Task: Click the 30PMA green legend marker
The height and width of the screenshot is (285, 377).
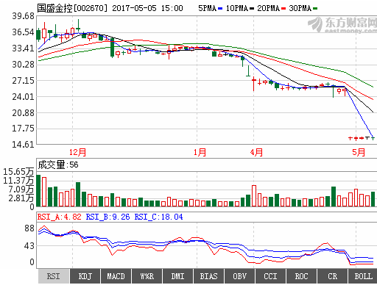Action: pyautogui.click(x=315, y=9)
